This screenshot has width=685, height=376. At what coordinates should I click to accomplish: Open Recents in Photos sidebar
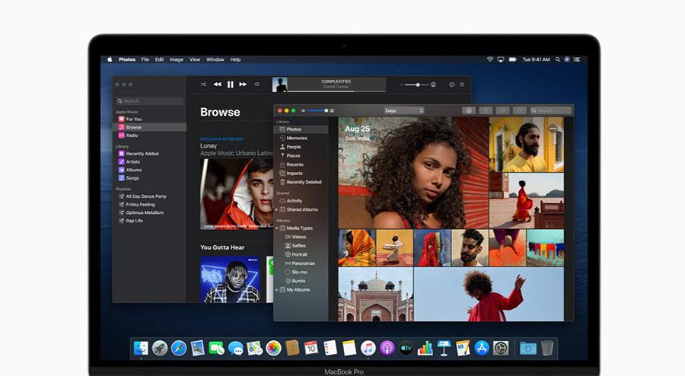[x=301, y=164]
